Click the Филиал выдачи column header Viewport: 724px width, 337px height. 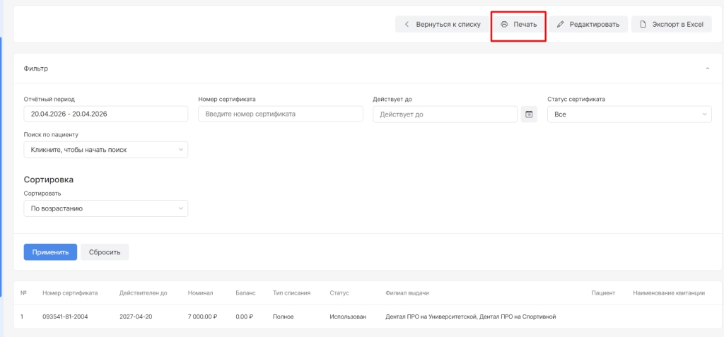coord(407,293)
